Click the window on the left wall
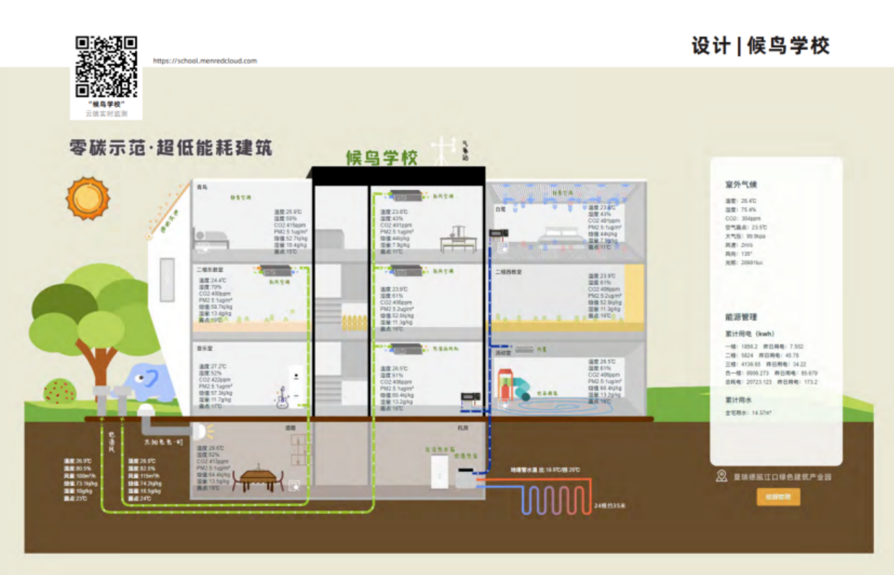 tap(167, 281)
